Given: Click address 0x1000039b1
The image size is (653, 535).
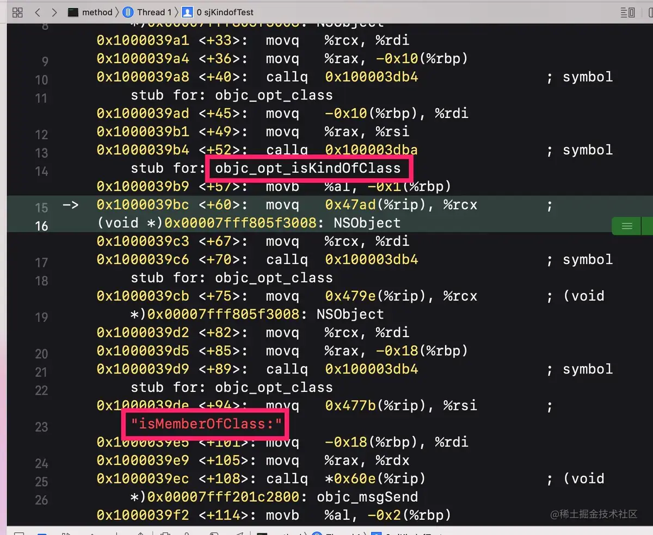Looking at the screenshot, I should [x=143, y=132].
